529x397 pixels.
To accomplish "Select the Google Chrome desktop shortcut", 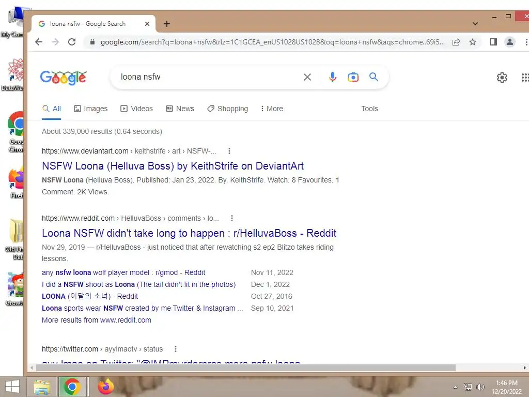I will (15, 132).
